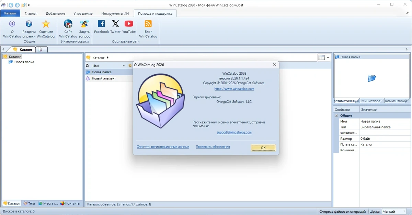Switch to the Управление ribbon tab
This screenshot has width=412, height=215.
pos(83,13)
